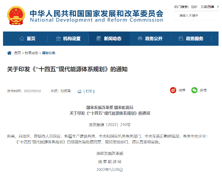Click the [打印] print link
The image size is (222, 183).
coord(89,91)
